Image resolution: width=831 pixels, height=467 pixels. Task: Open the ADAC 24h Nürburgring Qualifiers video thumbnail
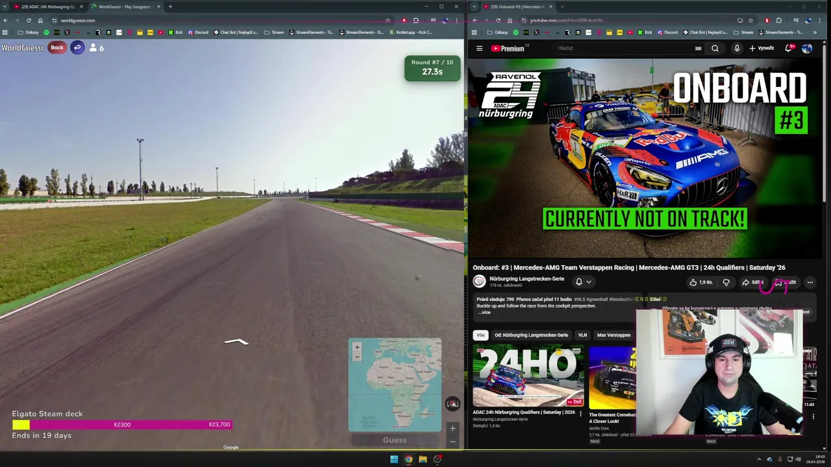[x=528, y=376]
